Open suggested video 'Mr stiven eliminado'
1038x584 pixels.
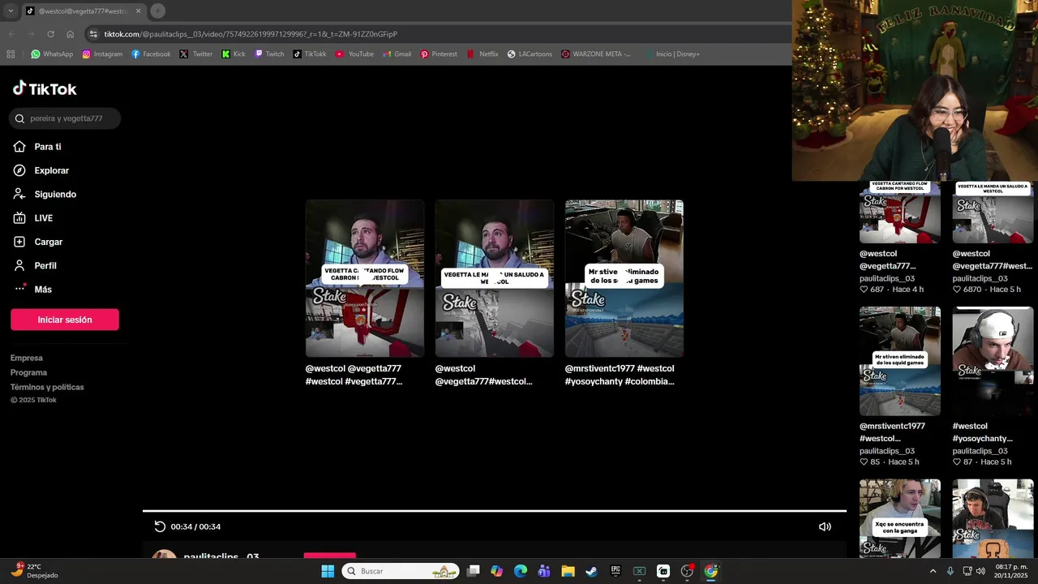click(624, 278)
